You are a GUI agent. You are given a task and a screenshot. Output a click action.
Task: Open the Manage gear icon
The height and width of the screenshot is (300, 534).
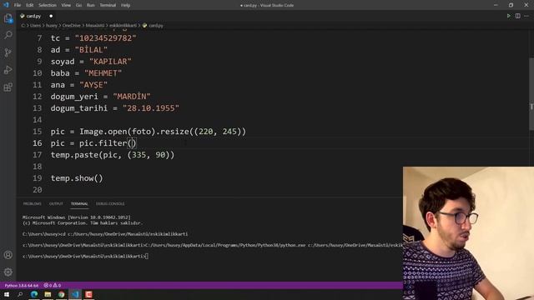[8, 272]
